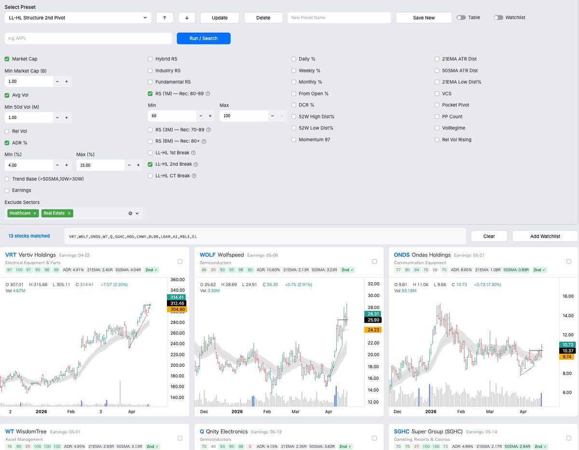Decrease ADR Max percent

coord(129,165)
